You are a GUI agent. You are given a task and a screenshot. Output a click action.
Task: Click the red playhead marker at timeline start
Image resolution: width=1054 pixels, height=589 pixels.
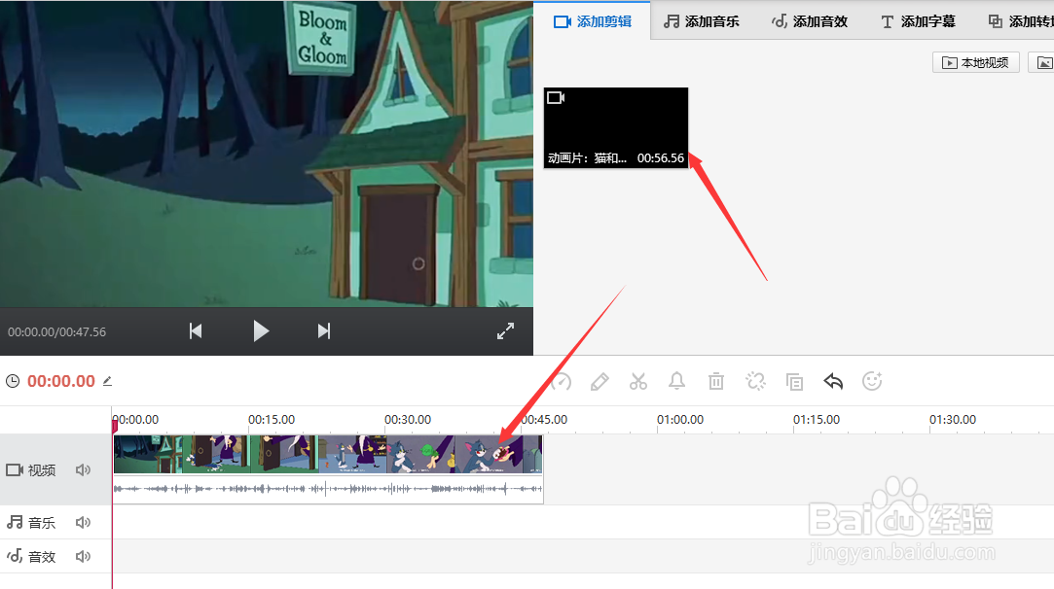click(x=114, y=425)
